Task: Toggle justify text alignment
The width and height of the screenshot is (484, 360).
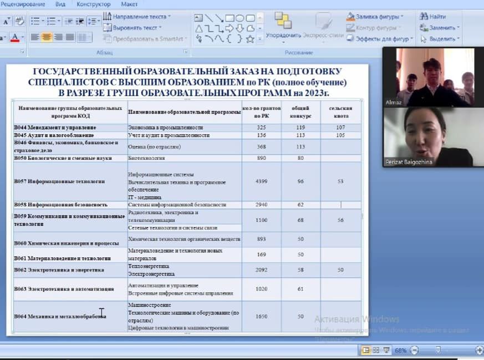Action: [x=70, y=38]
